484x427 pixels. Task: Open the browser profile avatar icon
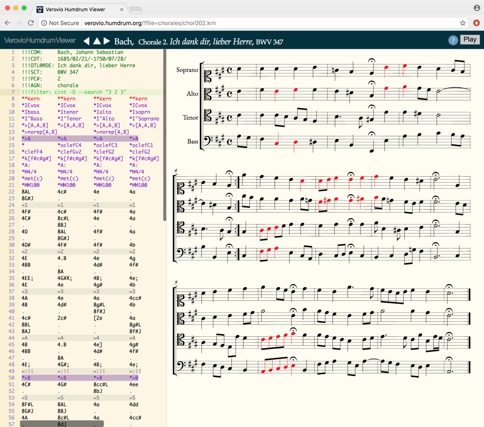[x=476, y=7]
